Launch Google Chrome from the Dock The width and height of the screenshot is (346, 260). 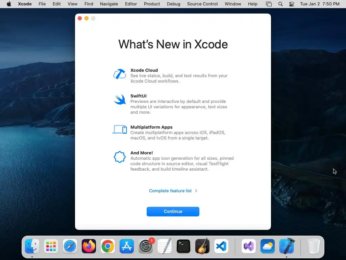pyautogui.click(x=108, y=246)
